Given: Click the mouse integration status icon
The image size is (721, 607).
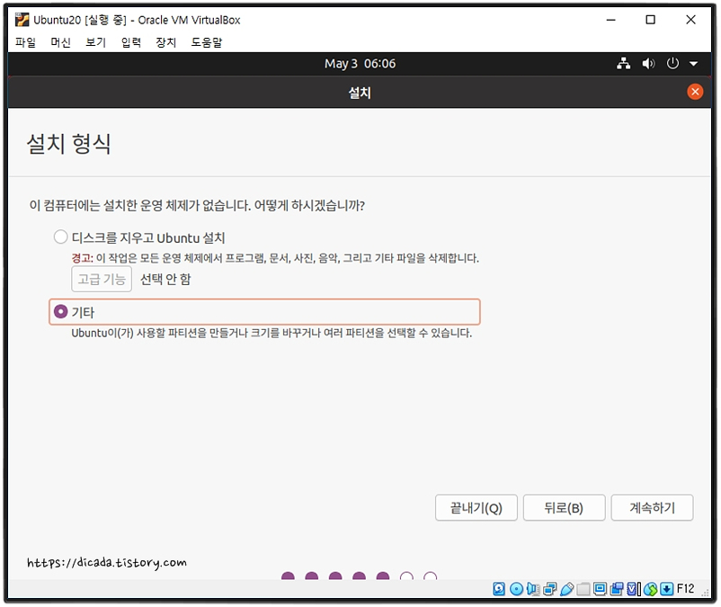Looking at the screenshot, I should [x=650, y=589].
